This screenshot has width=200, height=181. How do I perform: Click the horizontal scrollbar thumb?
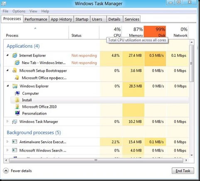pyautogui.click(x=96, y=160)
